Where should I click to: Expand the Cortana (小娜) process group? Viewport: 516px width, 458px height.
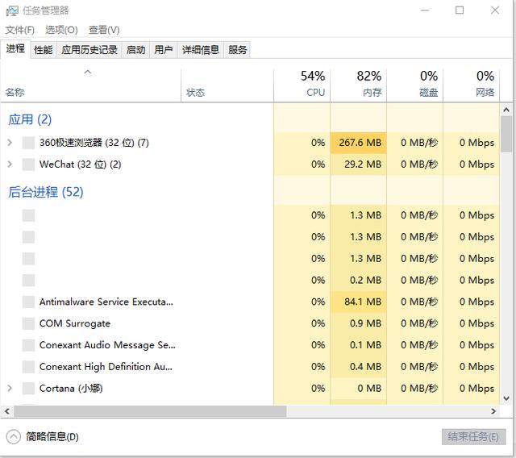[x=10, y=388]
